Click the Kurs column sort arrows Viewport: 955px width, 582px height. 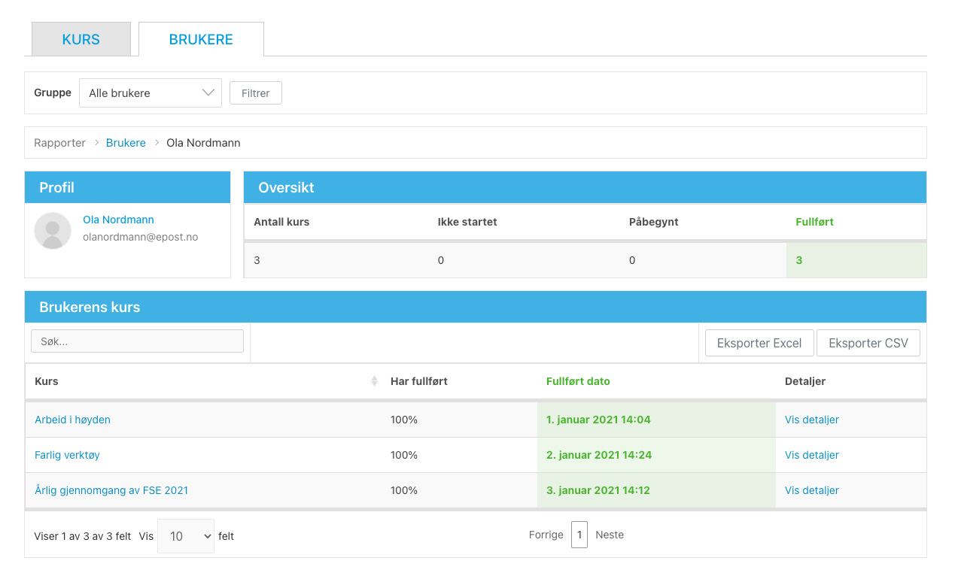click(x=374, y=381)
